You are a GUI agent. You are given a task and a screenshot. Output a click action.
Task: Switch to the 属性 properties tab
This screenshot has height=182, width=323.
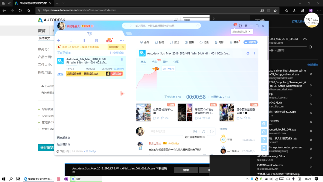165,62
